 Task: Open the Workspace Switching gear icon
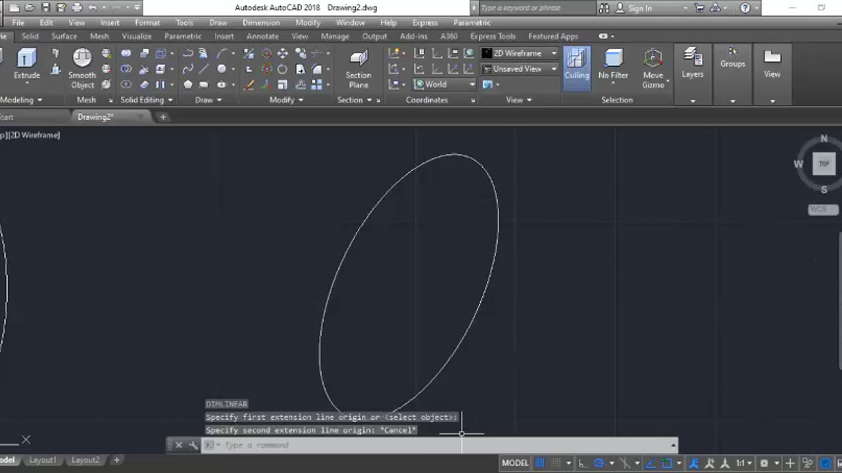coord(764,463)
